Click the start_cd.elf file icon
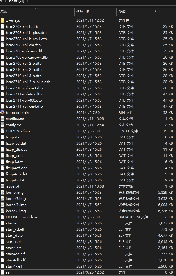The height and width of the screenshot is (276, 176). click(x=2, y=229)
